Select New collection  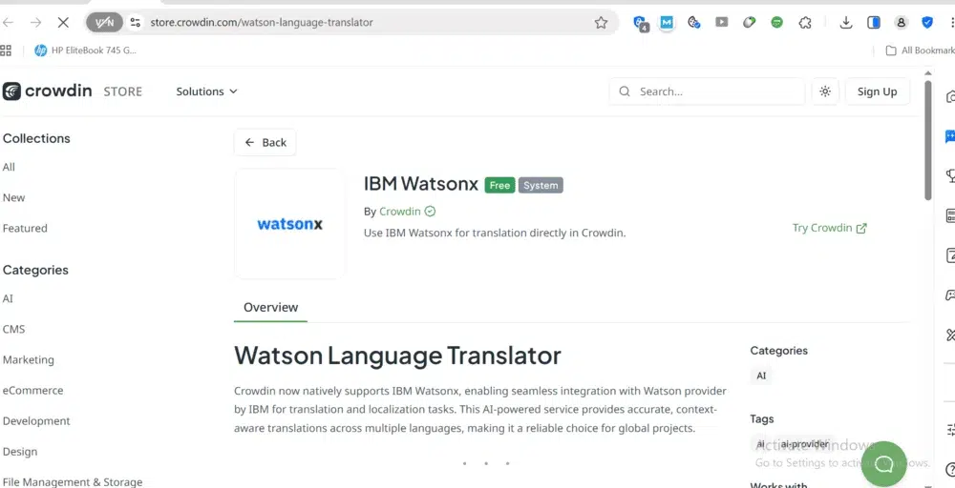click(x=13, y=197)
